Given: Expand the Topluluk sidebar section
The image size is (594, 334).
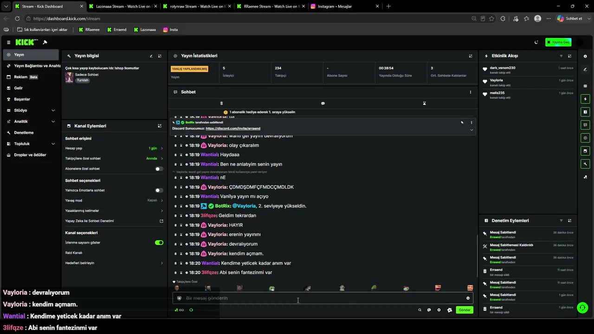Looking at the screenshot, I should (31, 144).
